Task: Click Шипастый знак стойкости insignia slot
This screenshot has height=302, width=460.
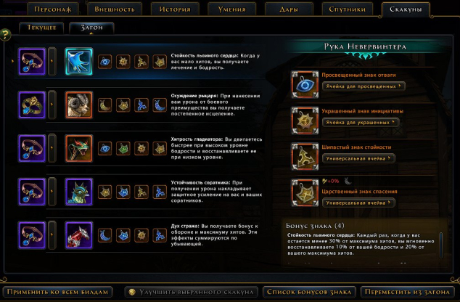Action: [305, 156]
